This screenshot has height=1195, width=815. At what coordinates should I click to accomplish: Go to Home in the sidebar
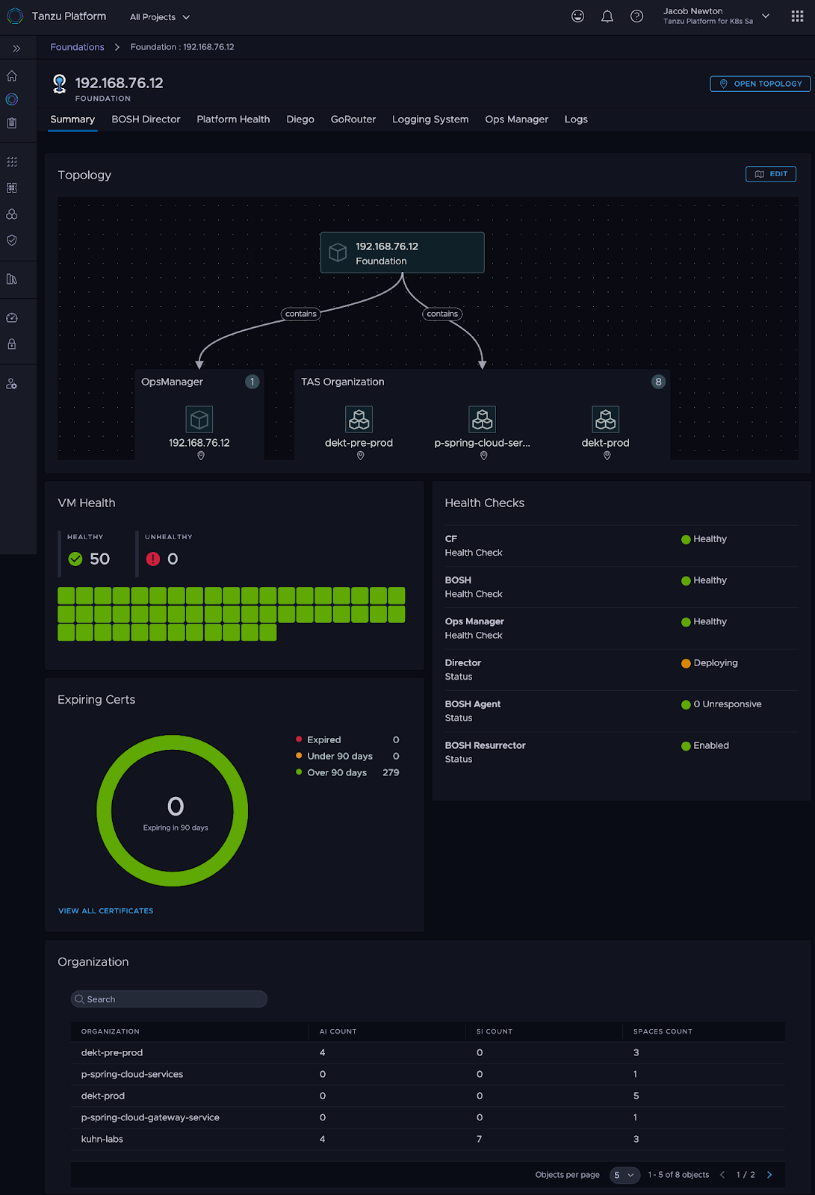point(12,76)
